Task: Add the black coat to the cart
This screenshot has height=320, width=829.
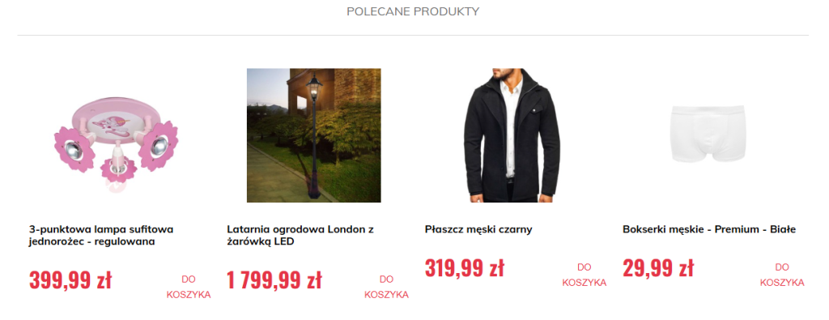Action: (585, 275)
